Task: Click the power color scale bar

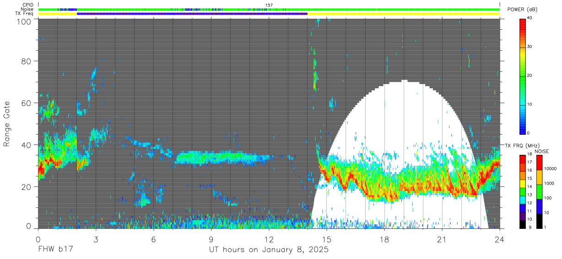Action: [x=523, y=76]
